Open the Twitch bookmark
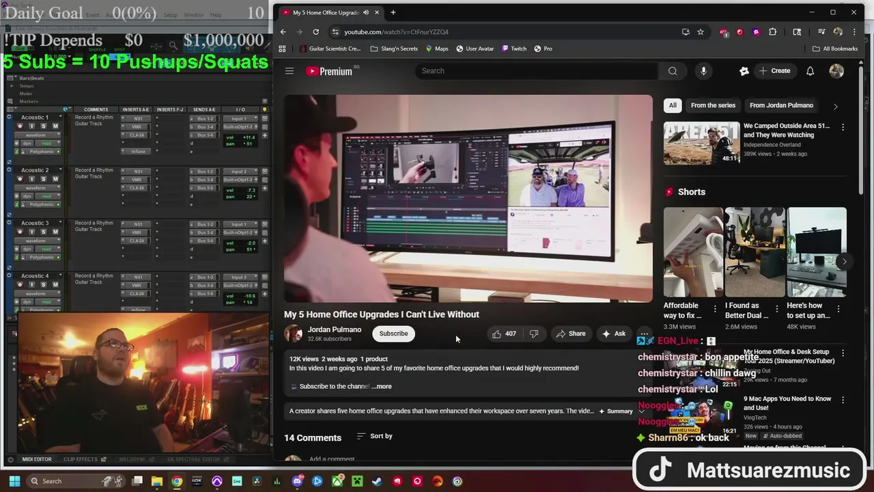This screenshot has width=874, height=492. 514,49
